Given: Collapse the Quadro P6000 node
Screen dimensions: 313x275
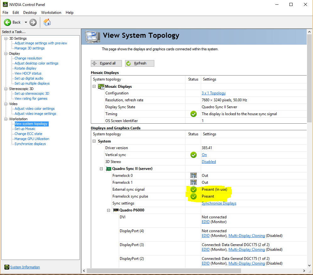Looking at the screenshot, I should 109,210.
